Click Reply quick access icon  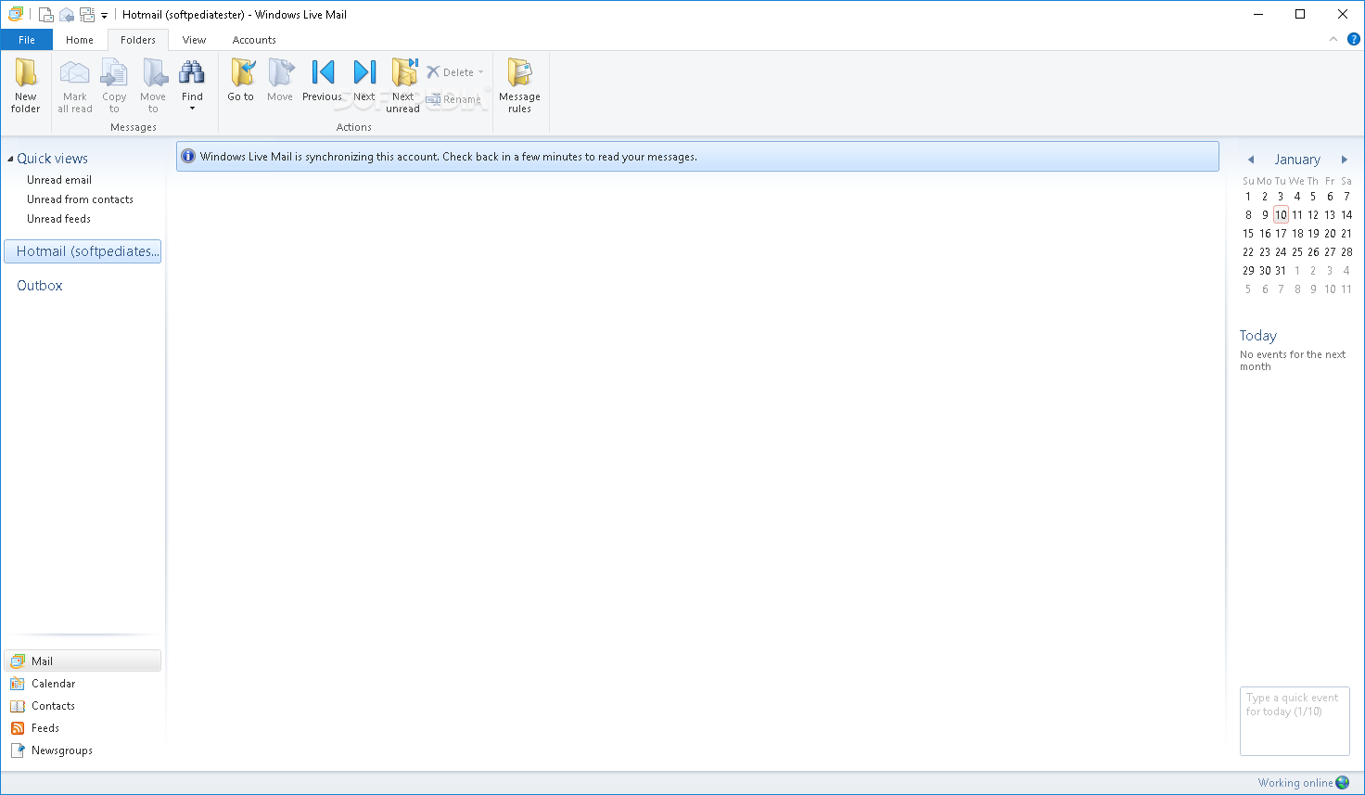[67, 14]
